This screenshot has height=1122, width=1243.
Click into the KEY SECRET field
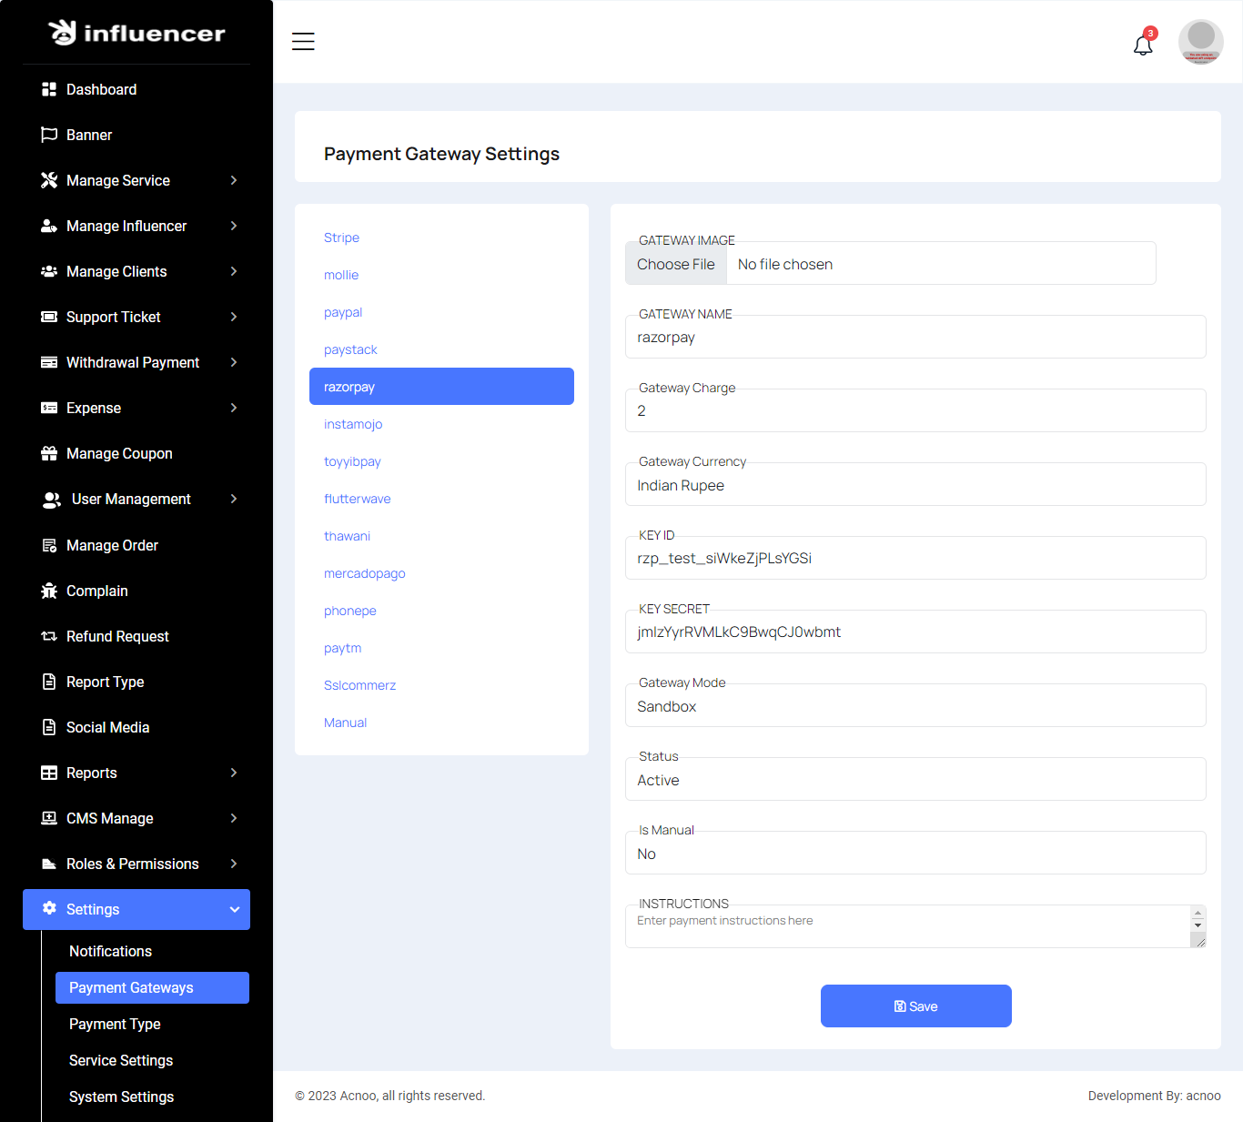pyautogui.click(x=915, y=632)
